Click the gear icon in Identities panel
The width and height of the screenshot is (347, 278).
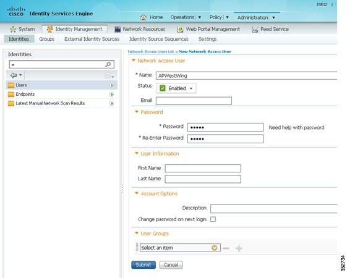pyautogui.click(x=108, y=75)
